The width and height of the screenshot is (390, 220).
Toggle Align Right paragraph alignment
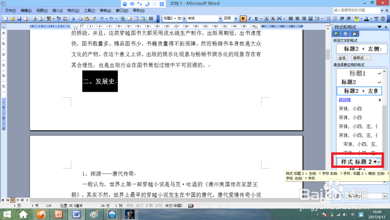(304, 19)
